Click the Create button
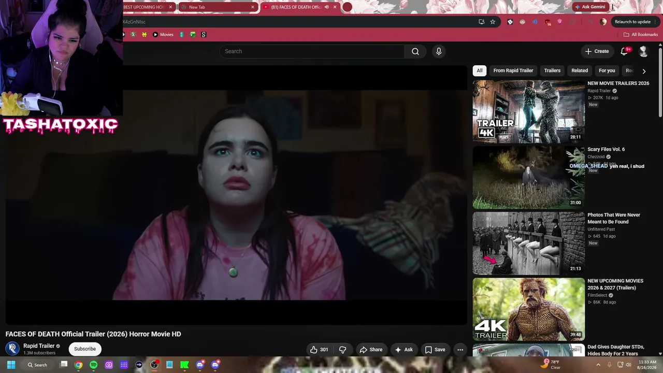The height and width of the screenshot is (373, 663). (x=597, y=51)
